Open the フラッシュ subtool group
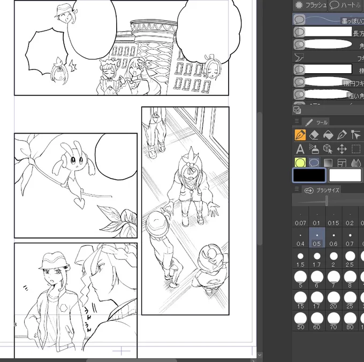This screenshot has width=364, height=362. 310,5
